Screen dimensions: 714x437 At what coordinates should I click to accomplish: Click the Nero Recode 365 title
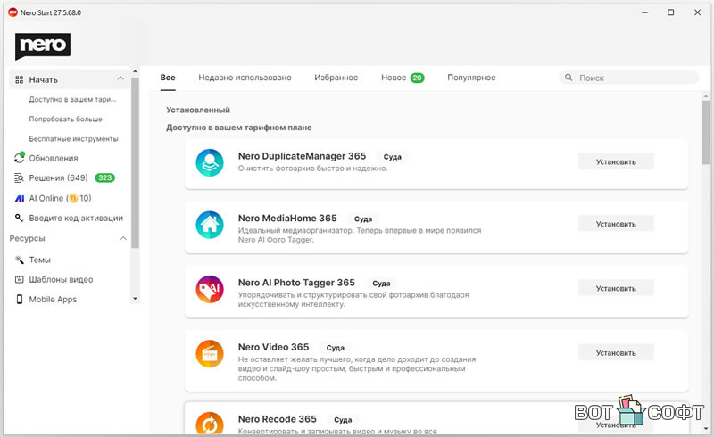(278, 419)
